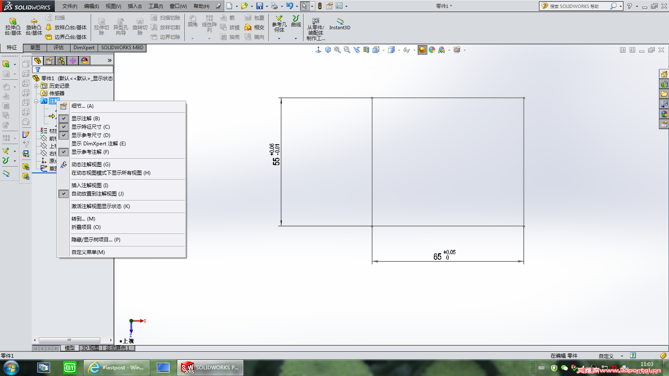
Task: Click the Previous View icon
Action: [x=357, y=50]
